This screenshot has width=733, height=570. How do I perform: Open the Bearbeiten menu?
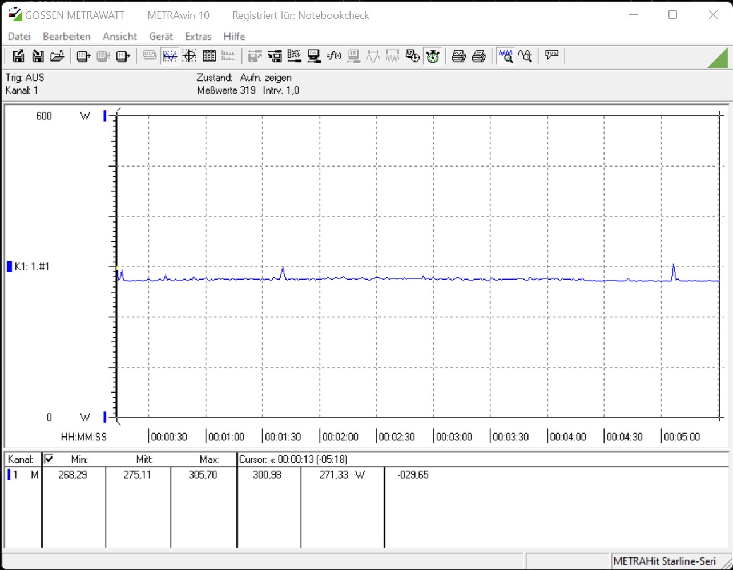67,36
